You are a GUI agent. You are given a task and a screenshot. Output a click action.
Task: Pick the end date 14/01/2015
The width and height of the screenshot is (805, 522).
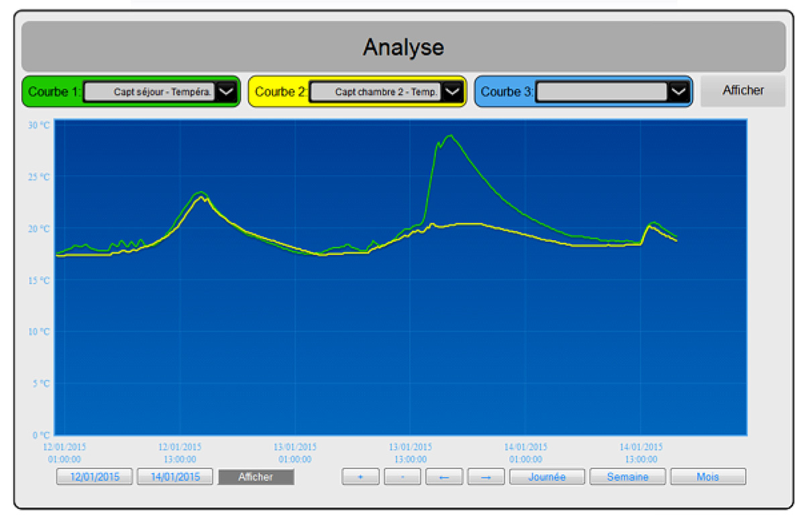tap(175, 476)
